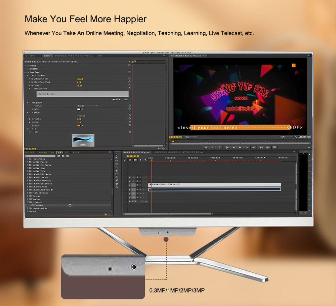Click the Snap magnet icon in the timeline
This screenshot has width=336, height=306.
[125, 160]
